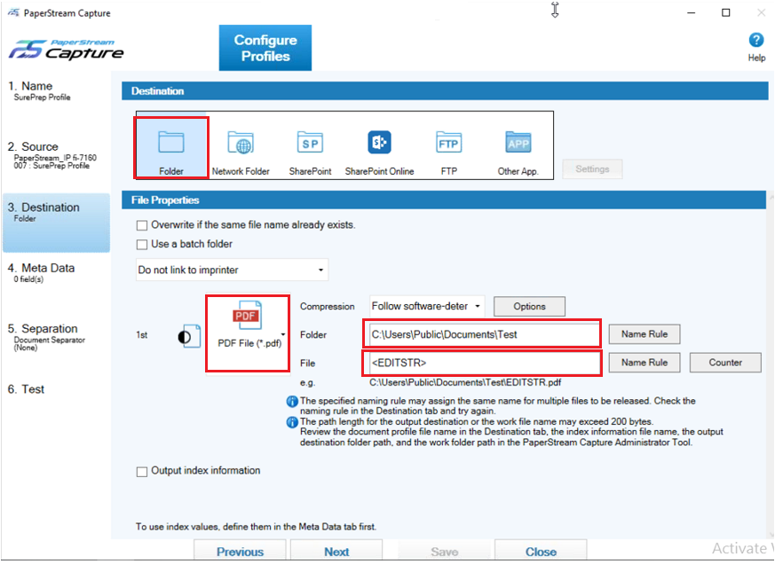
Task: Click the File Properties section header
Action: click(444, 200)
